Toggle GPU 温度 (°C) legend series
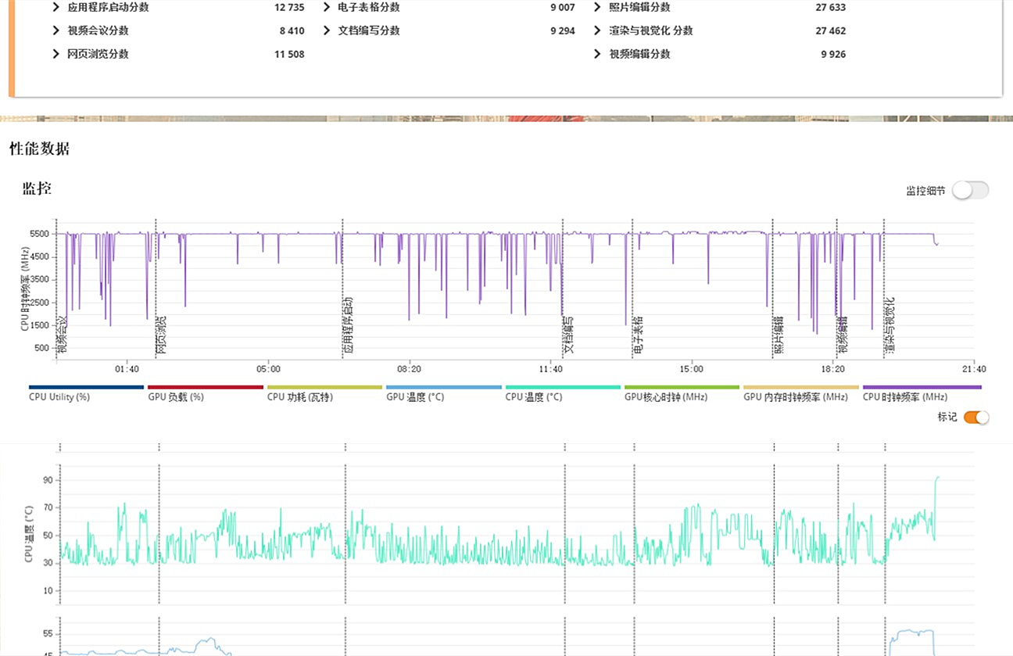Image resolution: width=1013 pixels, height=656 pixels. 415,396
